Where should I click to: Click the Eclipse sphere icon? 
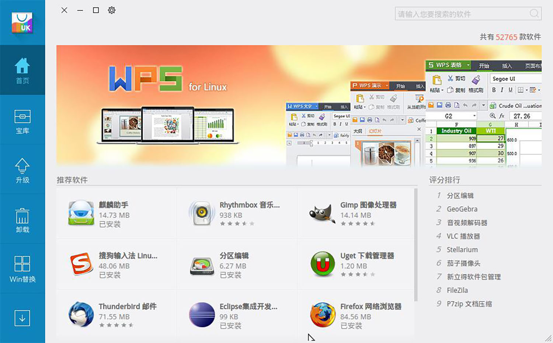(x=202, y=315)
